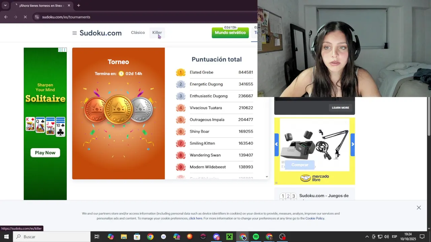Viewport: 431px width, 242px height.
Task: Close the sudoku tournaments tab
Action: click(x=69, y=5)
